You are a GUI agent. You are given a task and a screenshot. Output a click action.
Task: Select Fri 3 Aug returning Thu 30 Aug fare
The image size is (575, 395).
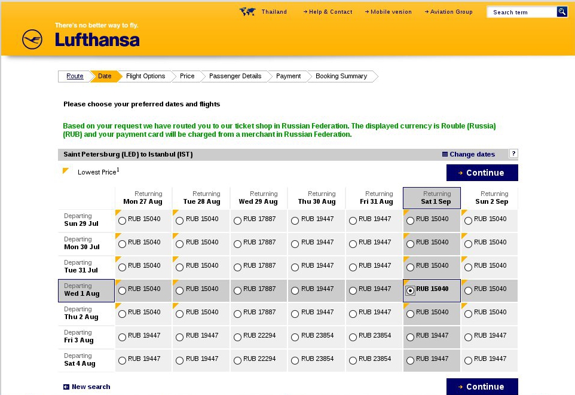[x=295, y=338]
